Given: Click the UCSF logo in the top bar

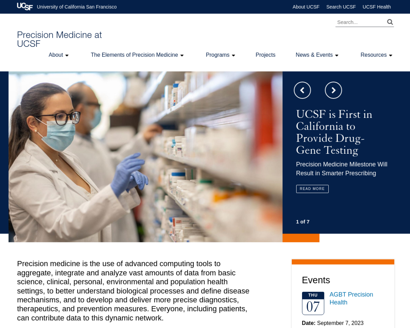Looking at the screenshot, I should click(x=25, y=7).
